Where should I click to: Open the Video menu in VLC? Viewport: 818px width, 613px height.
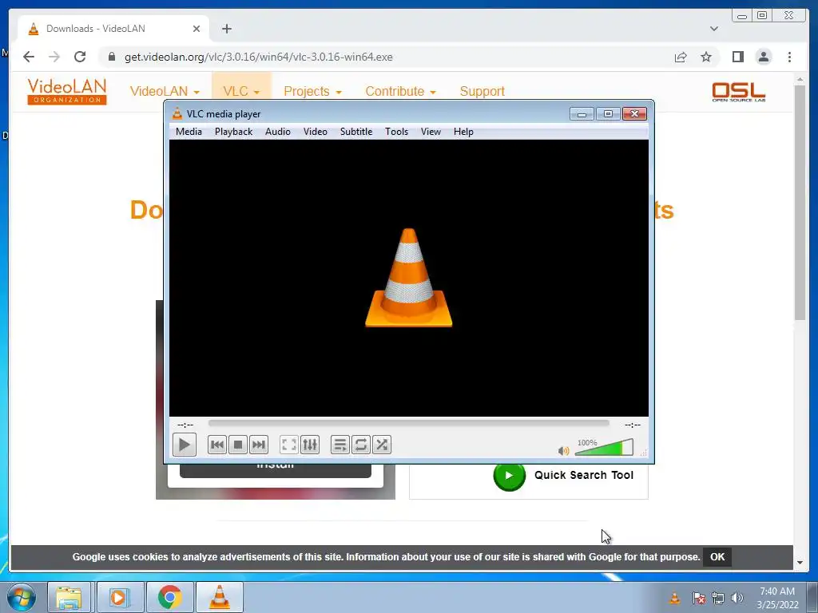point(315,132)
